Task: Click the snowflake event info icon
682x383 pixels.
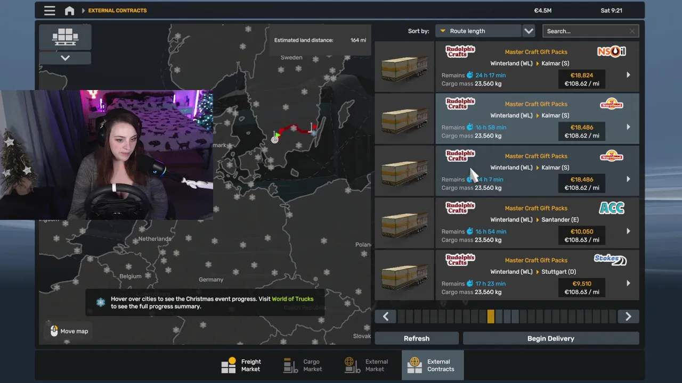Action: point(101,302)
